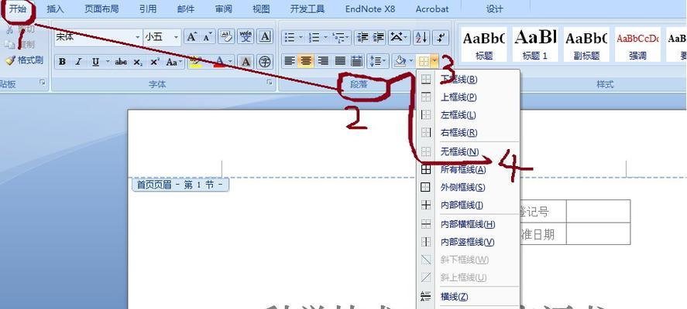The width and height of the screenshot is (687, 309).
Task: Open the Borders dropdown arrow
Action: [435, 61]
